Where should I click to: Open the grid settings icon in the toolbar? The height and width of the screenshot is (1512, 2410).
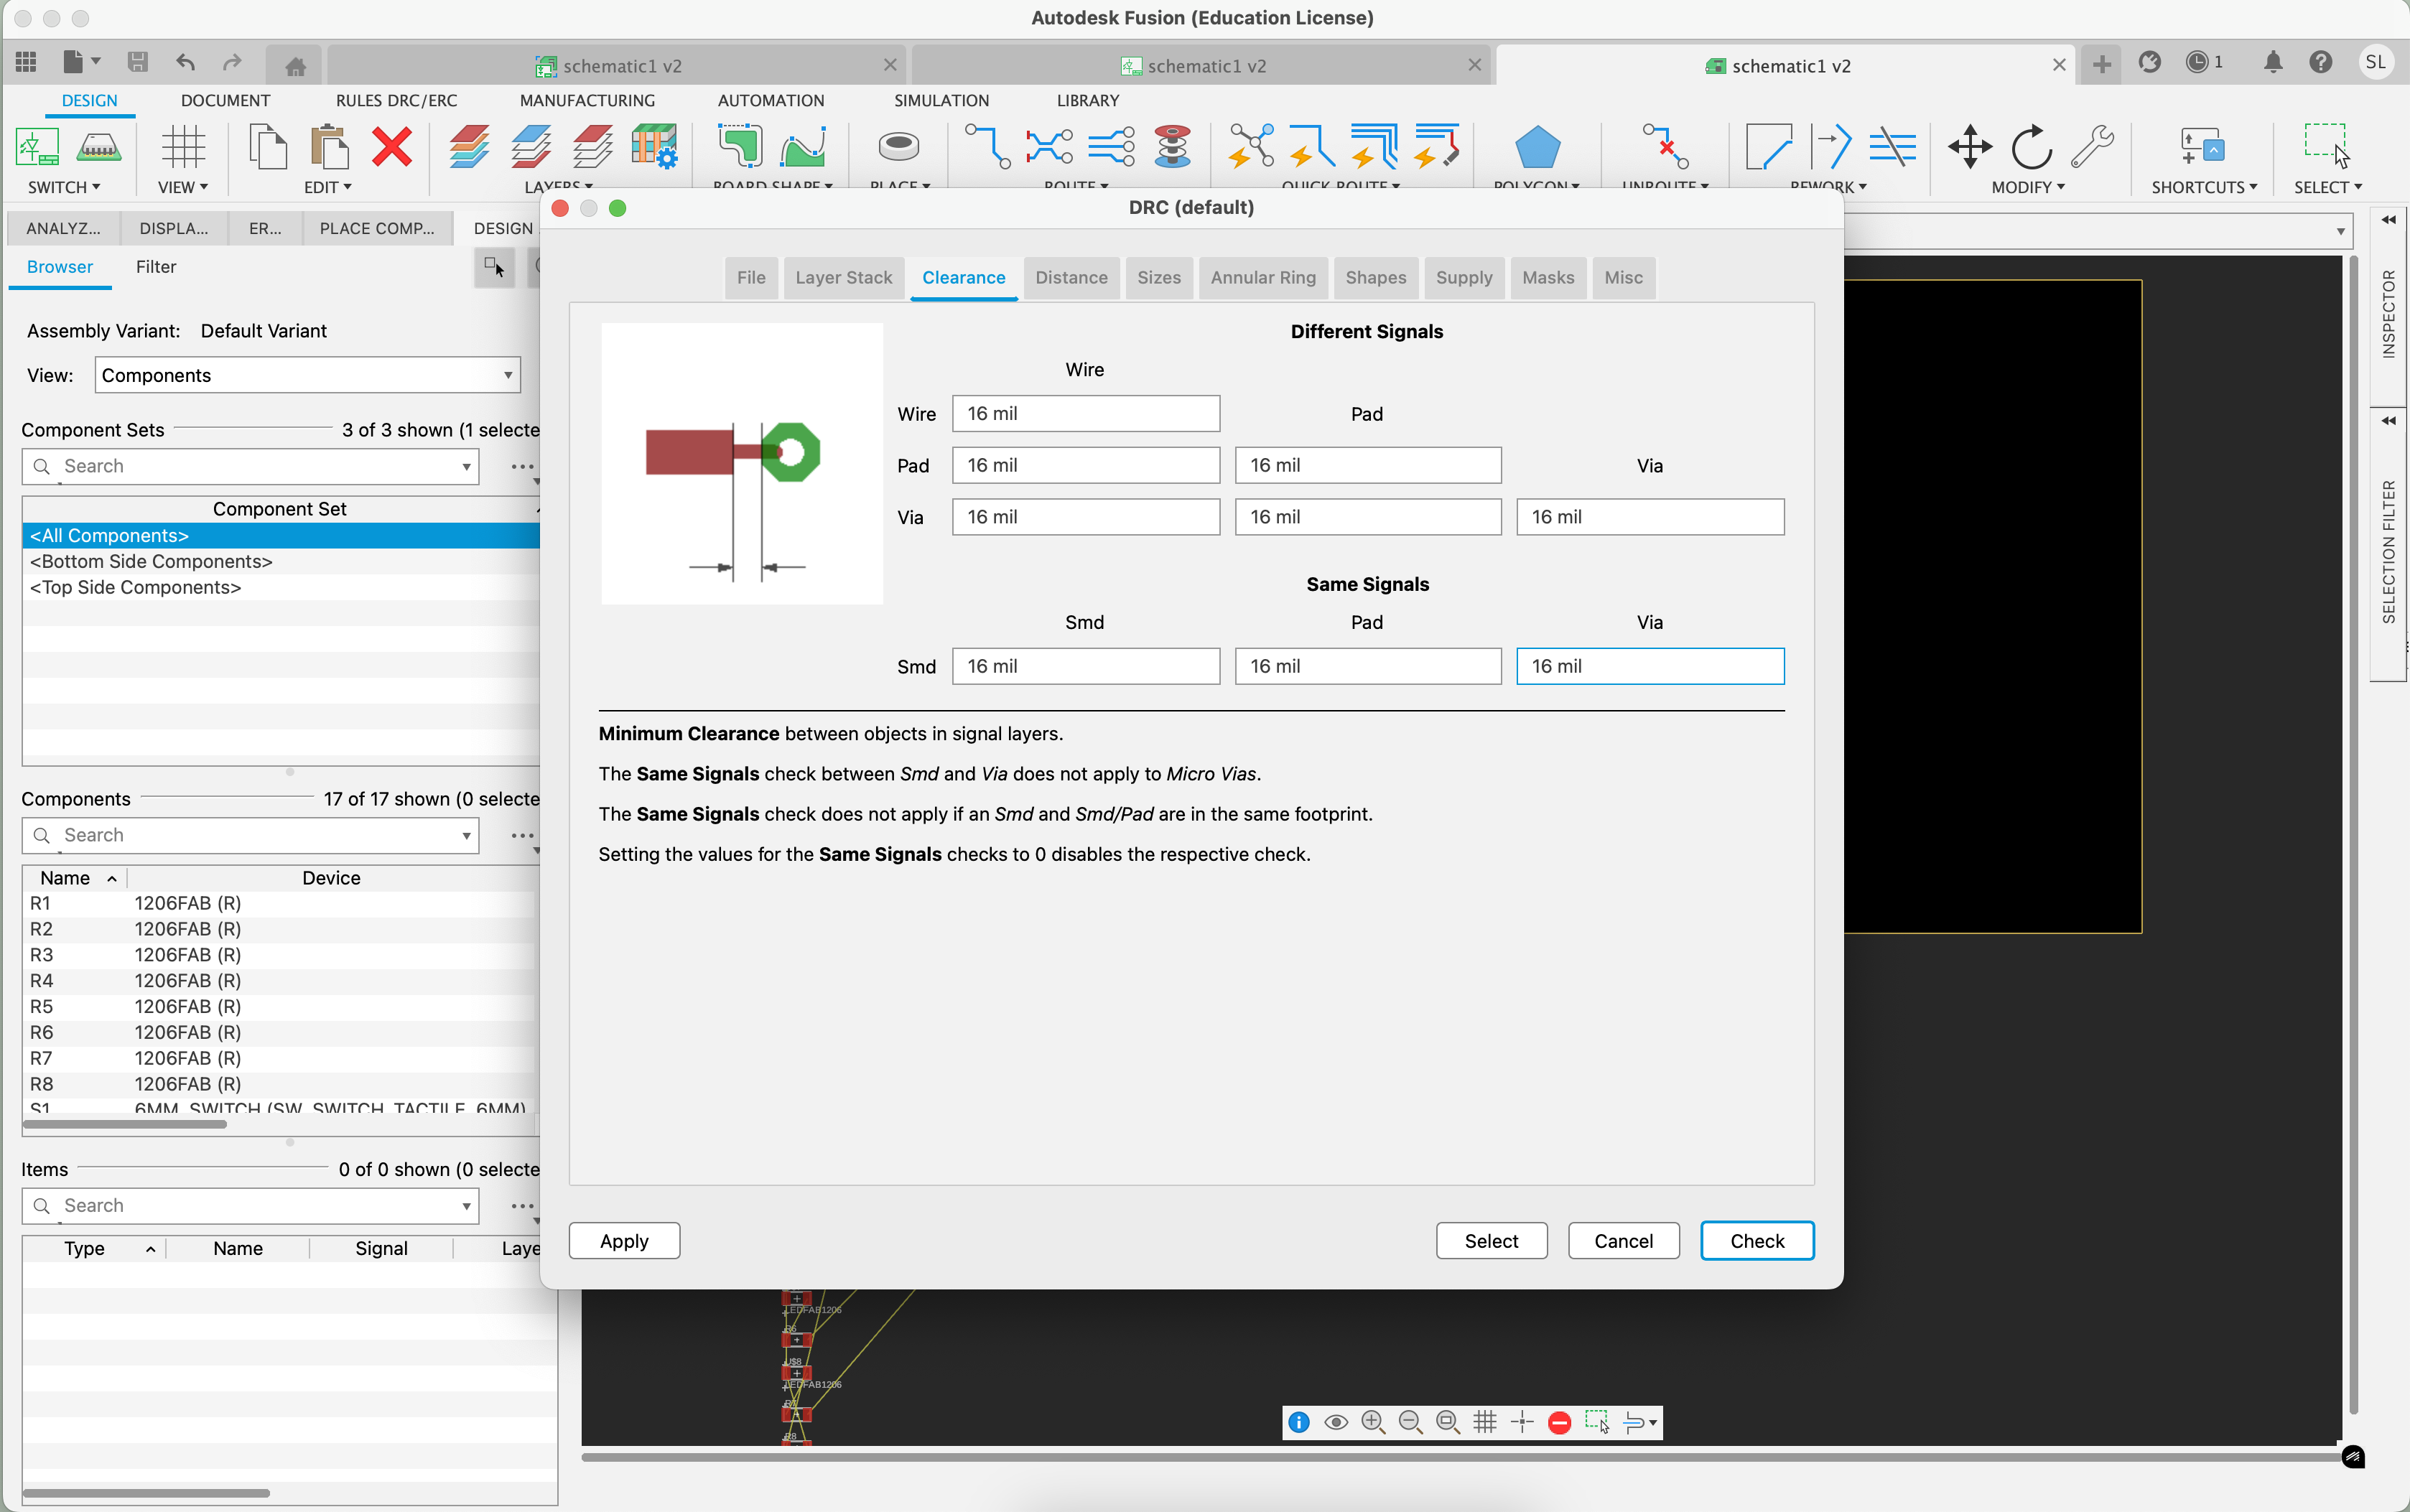[x=183, y=147]
